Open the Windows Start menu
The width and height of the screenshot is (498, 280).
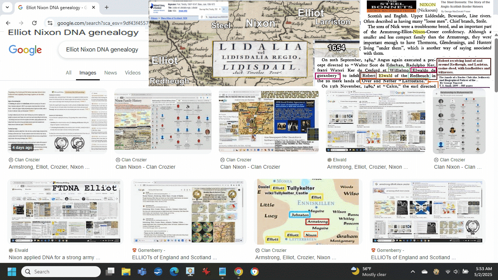tap(12, 272)
